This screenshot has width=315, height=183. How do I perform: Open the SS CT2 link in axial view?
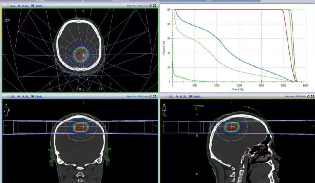click(25, 6)
